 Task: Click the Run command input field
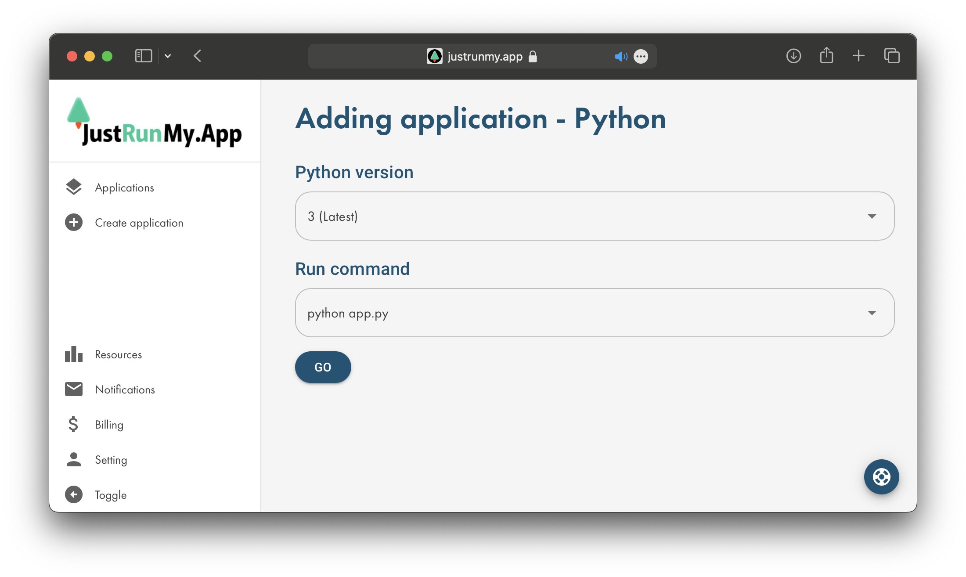click(595, 313)
